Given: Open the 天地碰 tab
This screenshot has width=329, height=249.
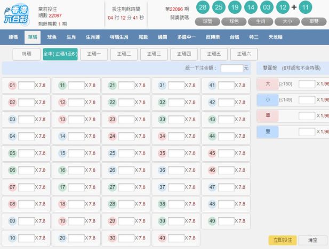Looking at the screenshot, I should click(x=276, y=37).
